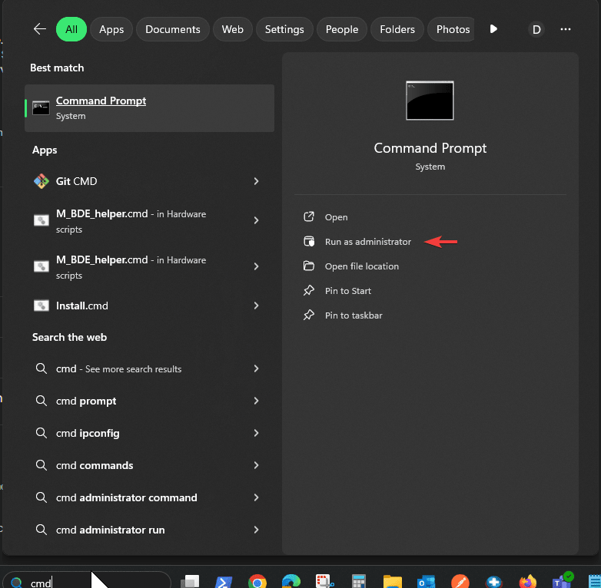Expand options for Install.cmd
The image size is (601, 588).
(257, 306)
